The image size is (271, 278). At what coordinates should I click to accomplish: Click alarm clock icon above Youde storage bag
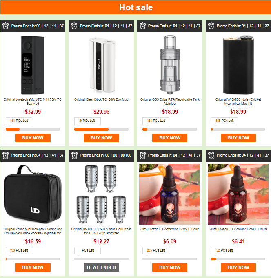point(6,155)
